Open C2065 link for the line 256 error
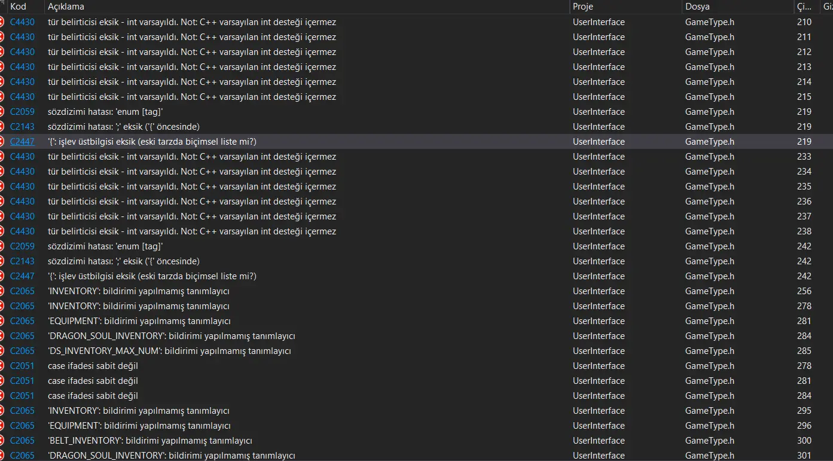Image resolution: width=833 pixels, height=461 pixels. (x=22, y=291)
